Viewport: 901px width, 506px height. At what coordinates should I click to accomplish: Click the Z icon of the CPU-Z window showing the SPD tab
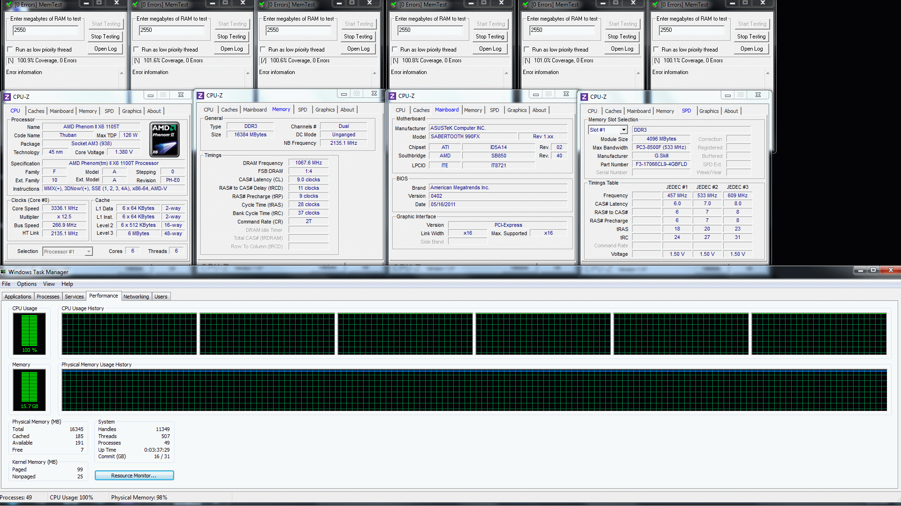coord(584,97)
